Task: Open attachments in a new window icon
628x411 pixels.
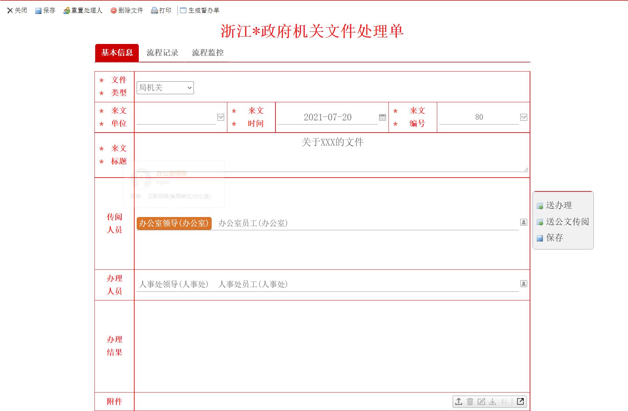Action: 520,402
